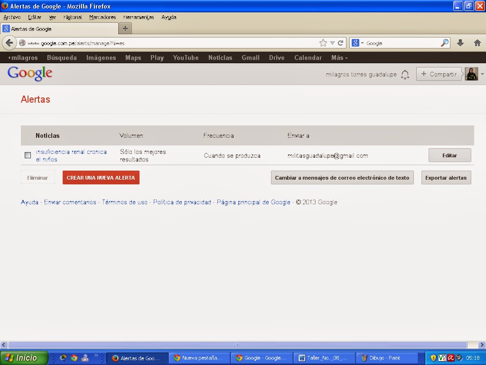Open the Editar menu

coord(34,17)
